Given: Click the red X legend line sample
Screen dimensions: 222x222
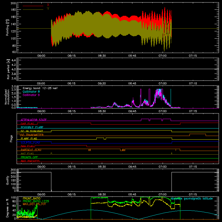Looking at the screenshot, I should coord(33,6).
